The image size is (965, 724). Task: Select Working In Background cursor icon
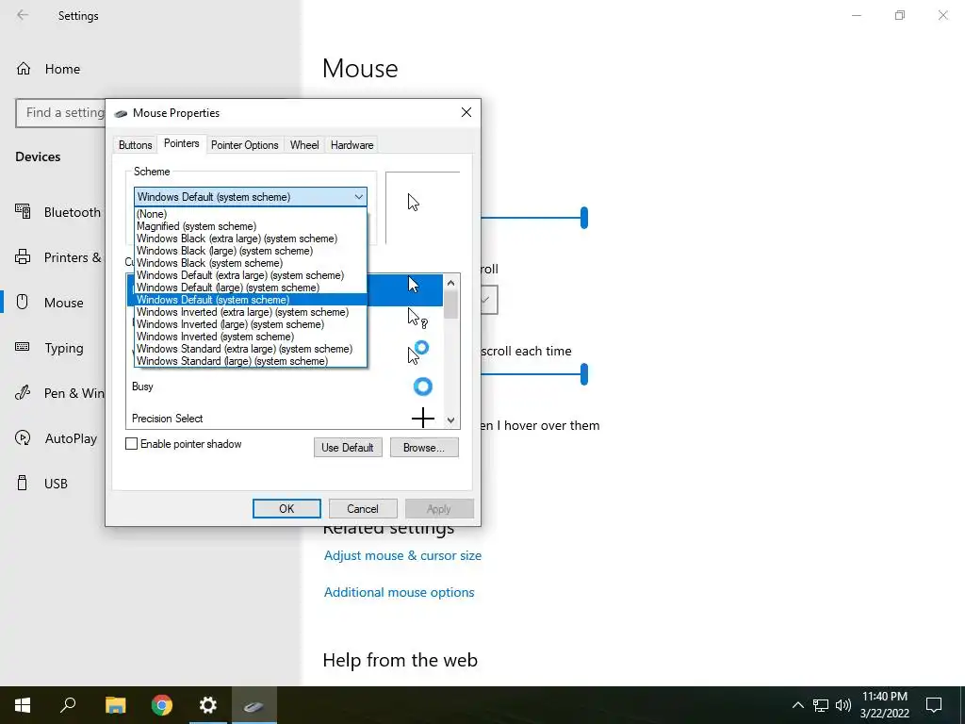[x=417, y=353]
